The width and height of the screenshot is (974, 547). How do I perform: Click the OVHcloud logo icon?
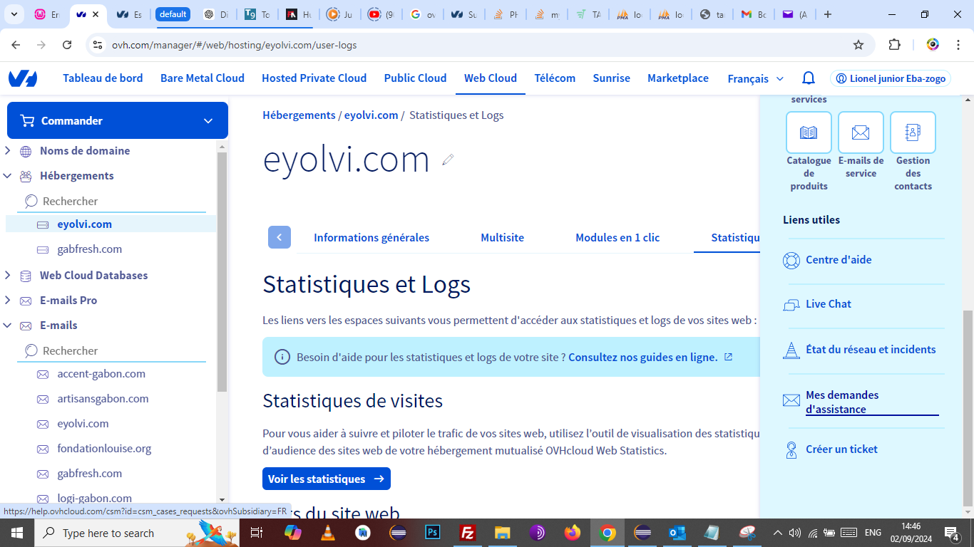[23, 78]
